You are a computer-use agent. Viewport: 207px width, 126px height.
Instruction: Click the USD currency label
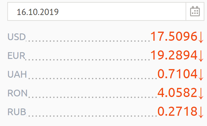[17, 37]
